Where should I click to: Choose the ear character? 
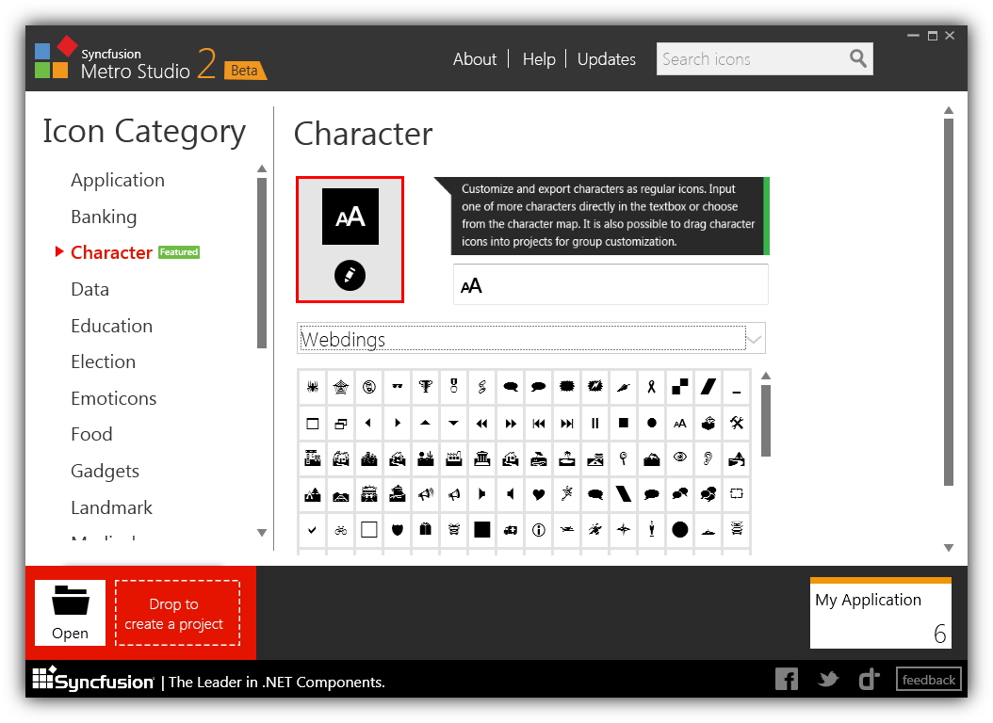tap(708, 458)
